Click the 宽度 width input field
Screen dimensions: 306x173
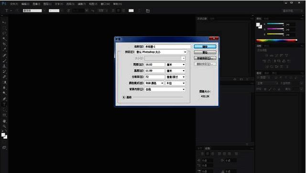click(154, 65)
